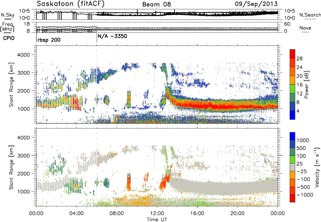The height and width of the screenshot is (222, 321).
Task: Click the date "09/Sep/2013"
Action: pyautogui.click(x=256, y=4)
